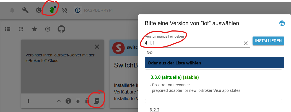
Task: Select version 3.3.0 (aktuelle) from list
Action: (214, 85)
